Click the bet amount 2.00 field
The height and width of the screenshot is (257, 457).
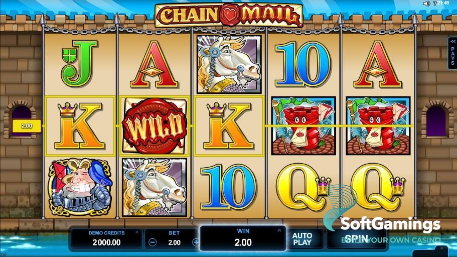click(174, 242)
